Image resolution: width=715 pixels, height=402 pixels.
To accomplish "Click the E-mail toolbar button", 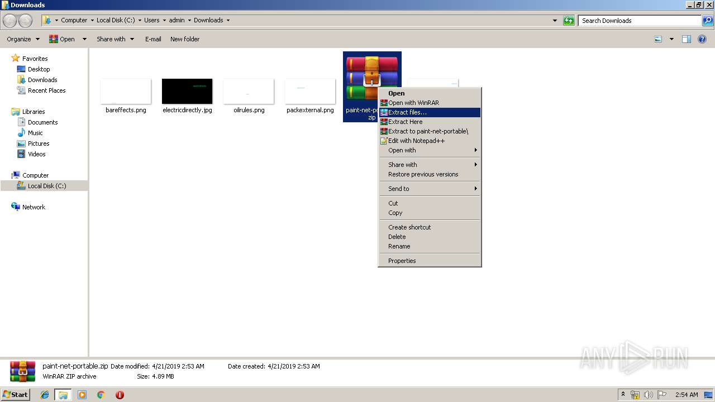I will pos(153,39).
